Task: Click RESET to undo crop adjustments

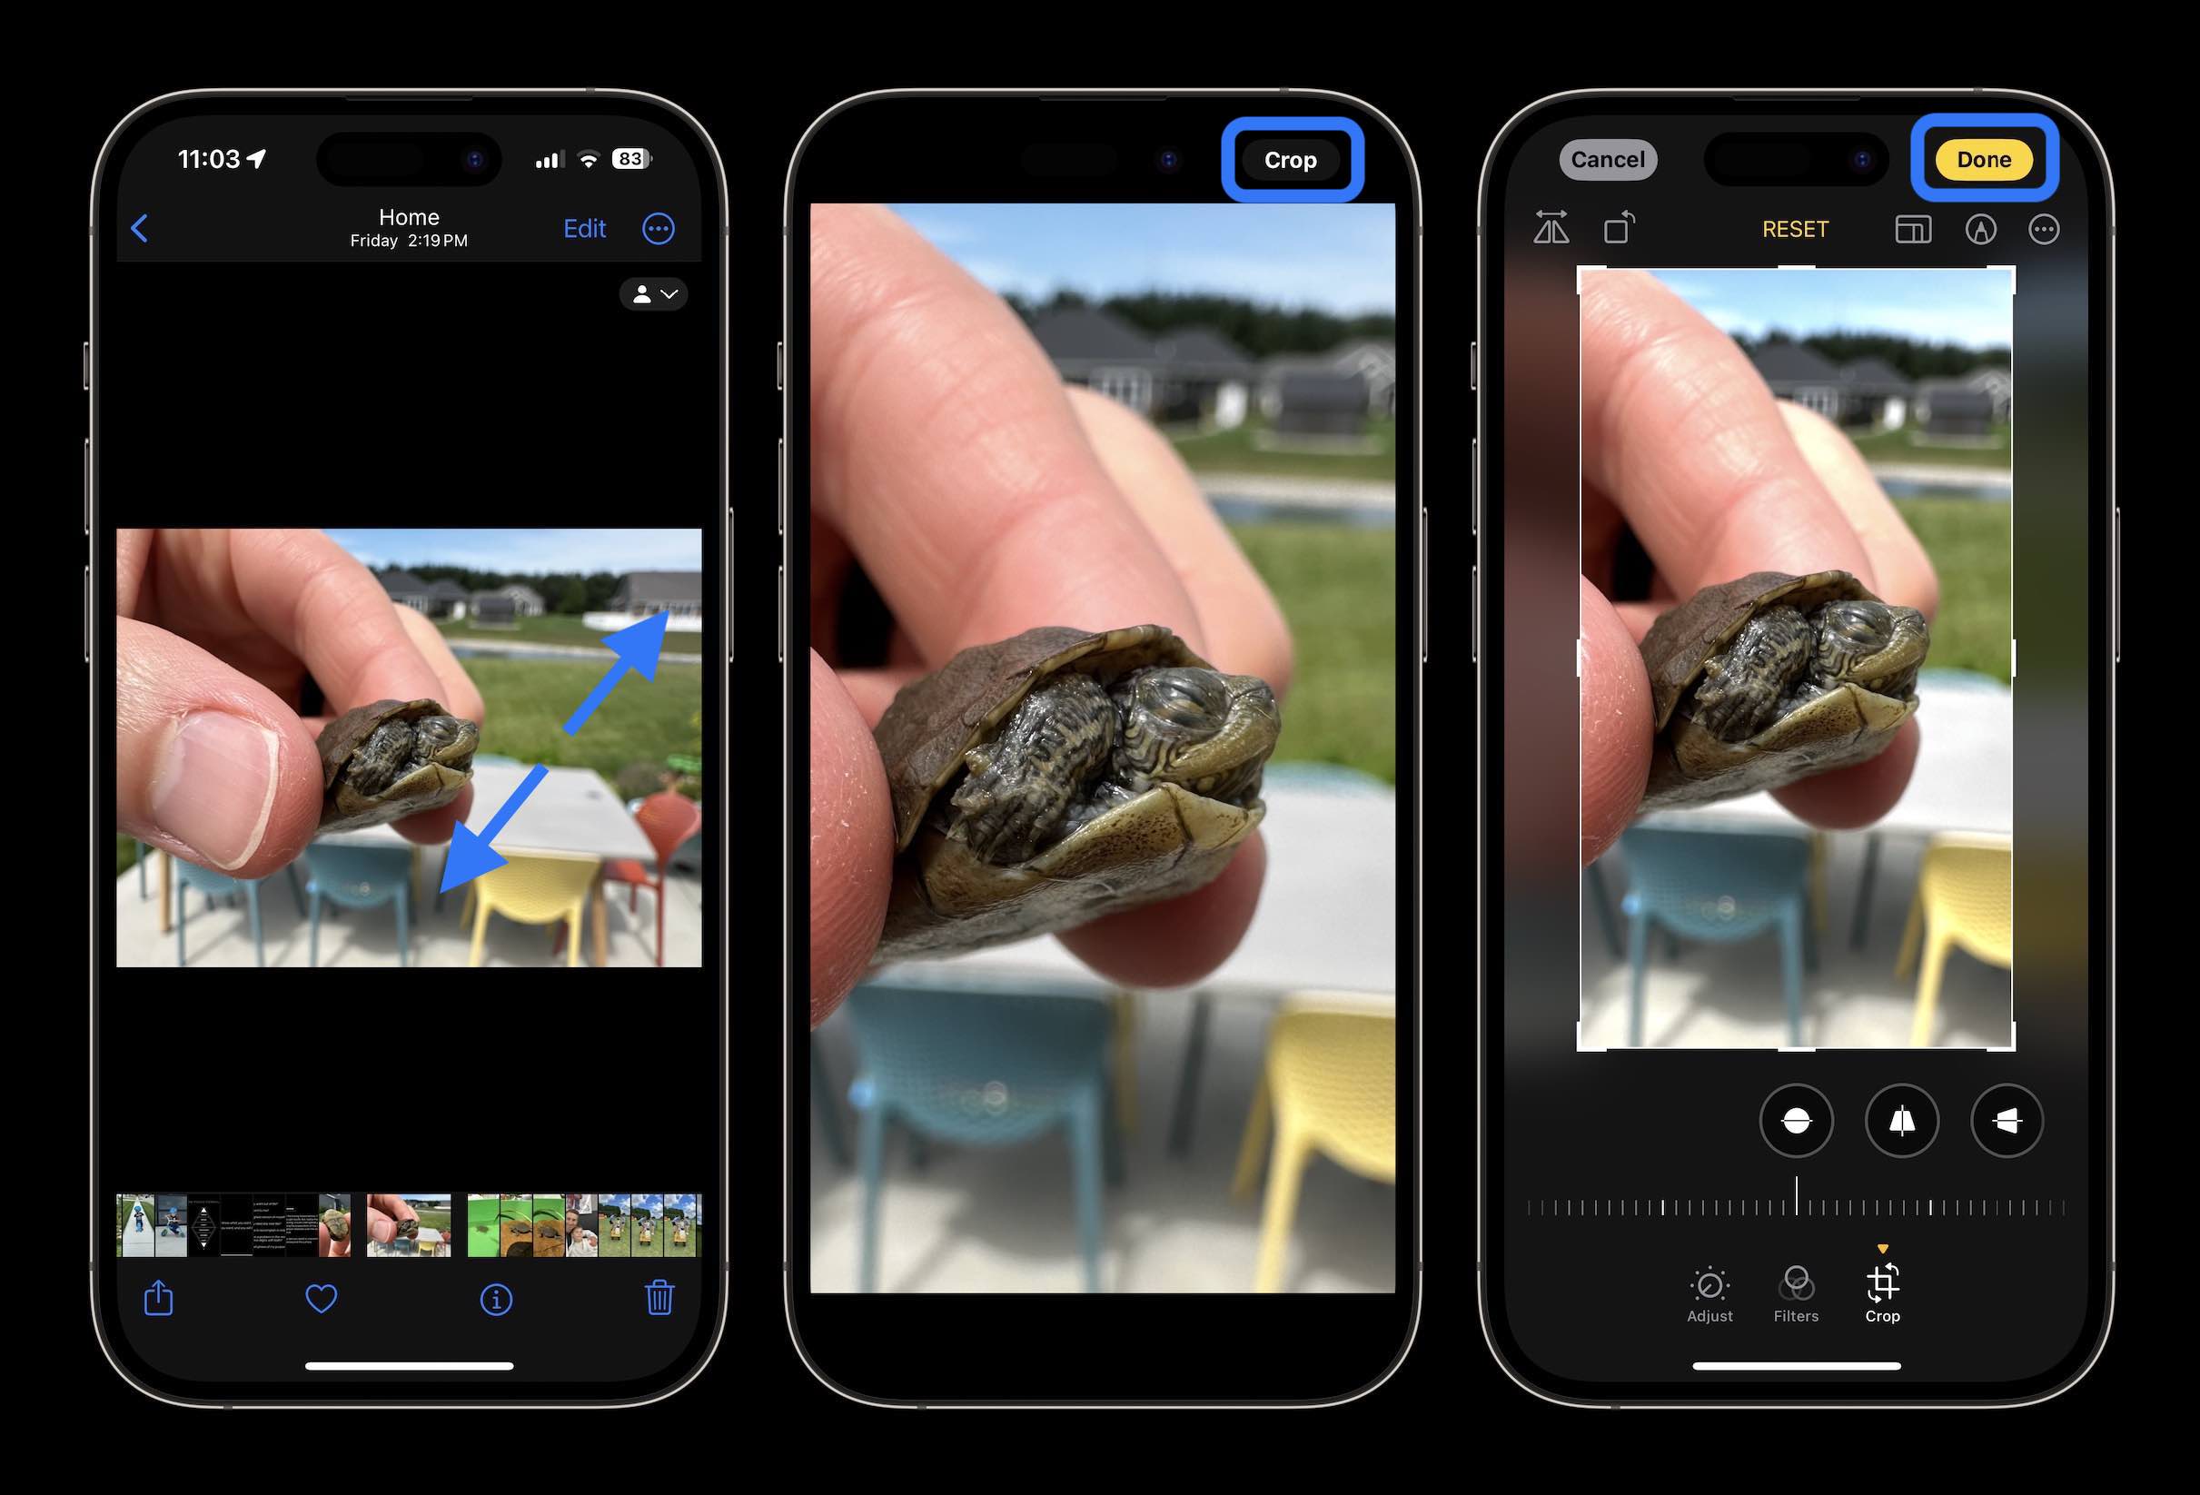Action: click(x=1795, y=229)
